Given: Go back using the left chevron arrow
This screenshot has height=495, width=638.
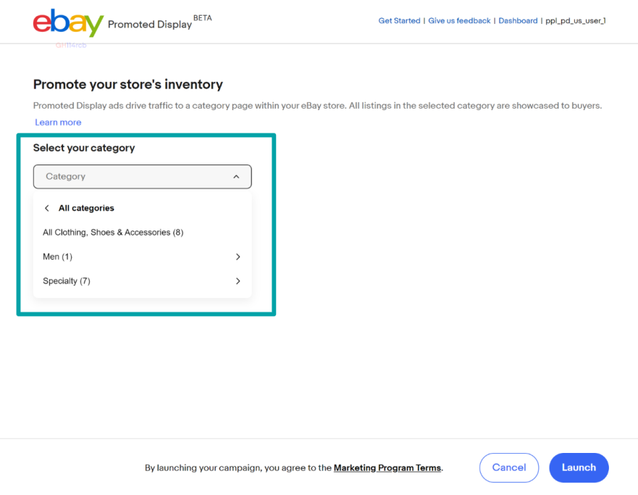Looking at the screenshot, I should coord(47,209).
